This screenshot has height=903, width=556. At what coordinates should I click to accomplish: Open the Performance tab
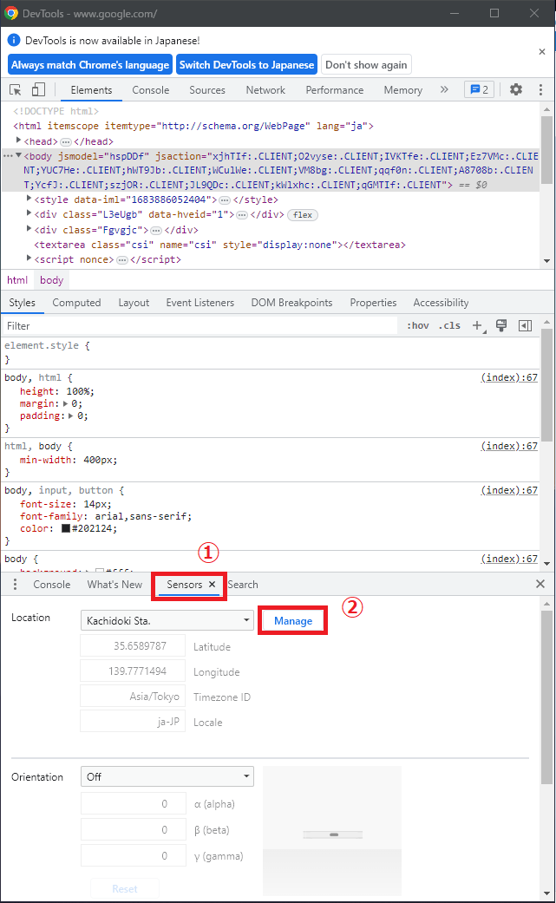click(x=335, y=90)
